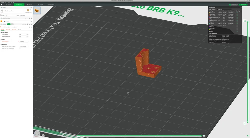Click the AMS sync filament icon

point(29,18)
